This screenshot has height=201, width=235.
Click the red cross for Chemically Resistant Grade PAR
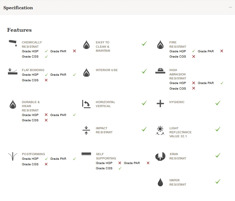tap(74, 51)
